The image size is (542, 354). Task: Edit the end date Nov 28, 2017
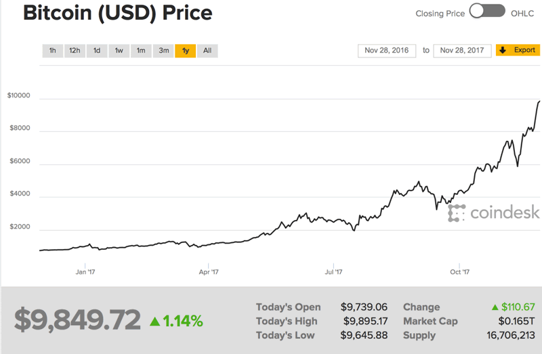462,51
